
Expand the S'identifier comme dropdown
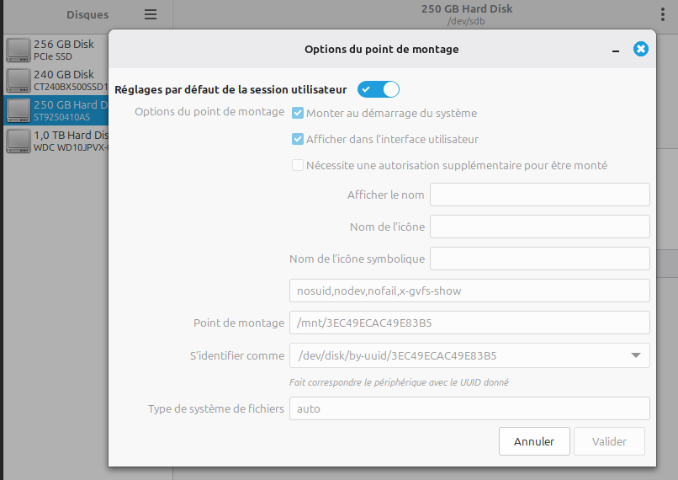tap(635, 355)
